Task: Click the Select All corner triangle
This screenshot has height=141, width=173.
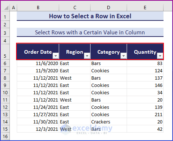Action: [6, 8]
